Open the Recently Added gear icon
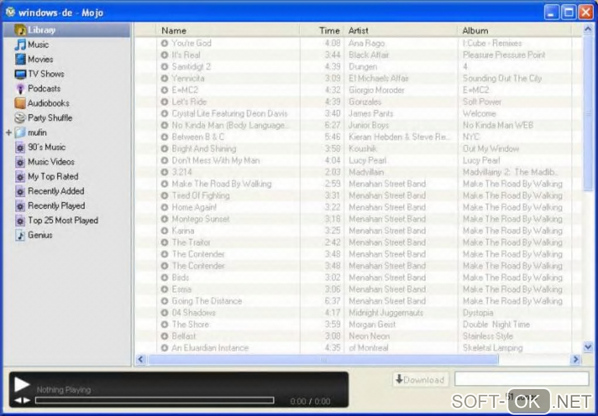Screen dimensions: 598x416 pos(20,191)
